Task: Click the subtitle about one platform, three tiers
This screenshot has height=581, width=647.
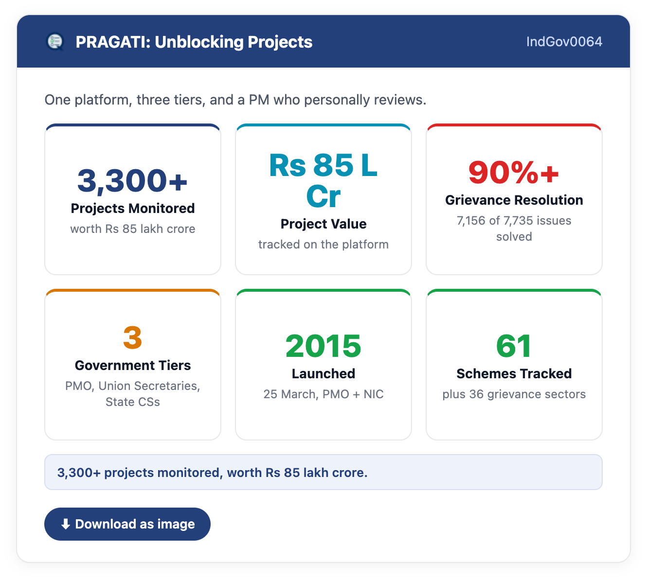Action: [x=235, y=100]
